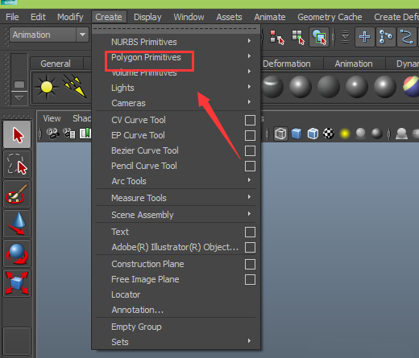This screenshot has height=358, width=419.
Task: Activate the Move tool cone icon
Action: (x=17, y=224)
